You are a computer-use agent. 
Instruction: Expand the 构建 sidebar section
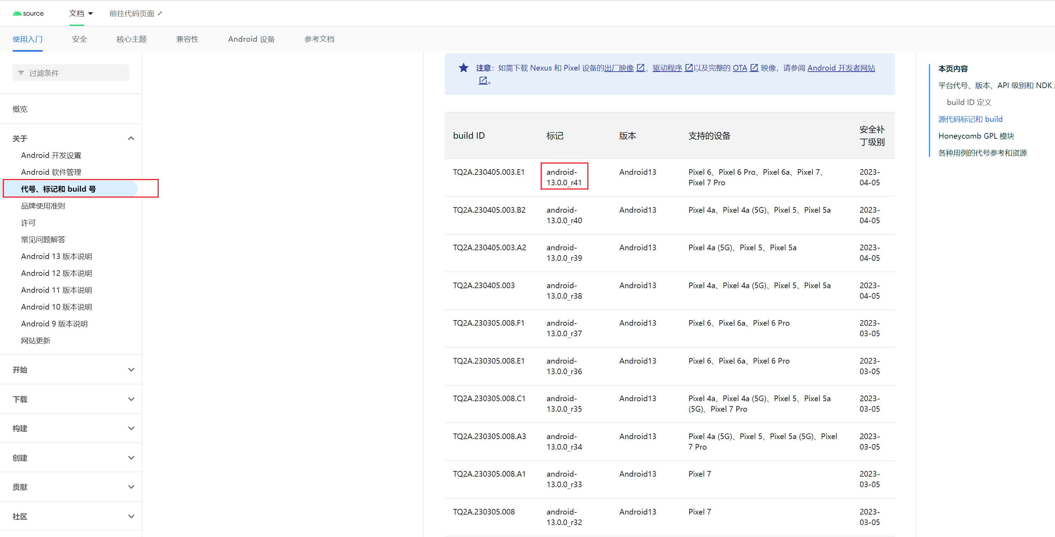131,428
